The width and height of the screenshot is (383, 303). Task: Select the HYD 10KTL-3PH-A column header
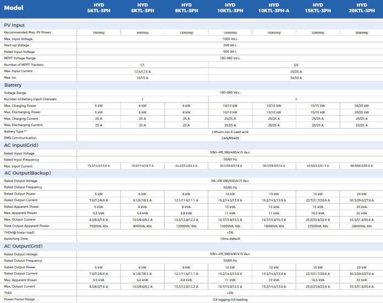point(273,8)
